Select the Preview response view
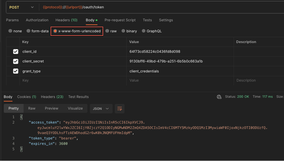The height and width of the screenshot is (161, 284). click(x=52, y=108)
